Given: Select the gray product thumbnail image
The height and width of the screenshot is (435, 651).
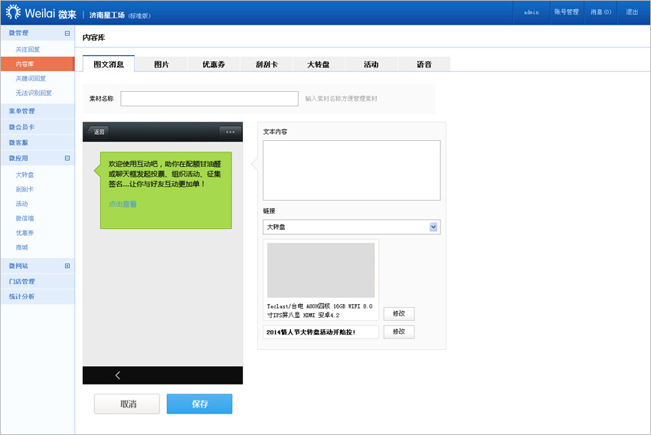Looking at the screenshot, I should 320,270.
